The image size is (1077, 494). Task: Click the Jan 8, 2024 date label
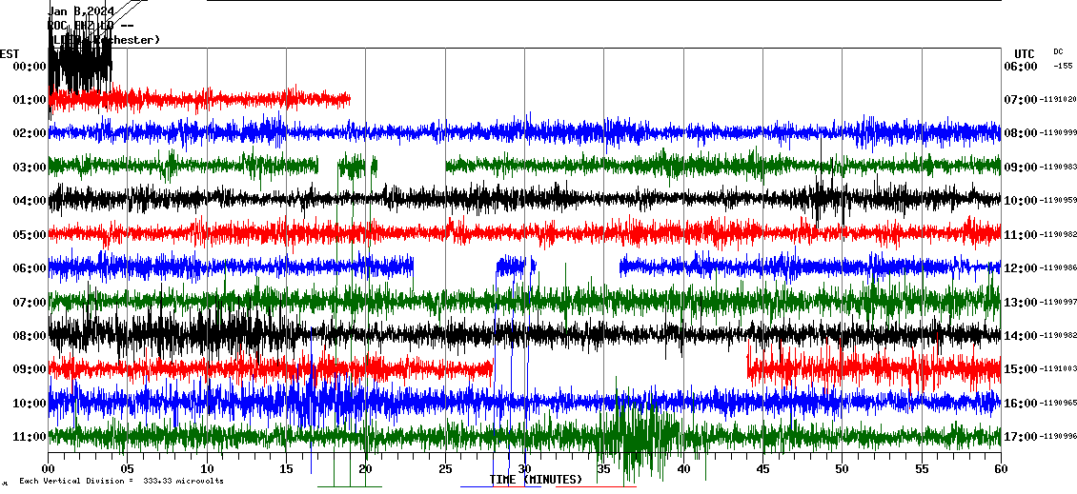pos(81,11)
